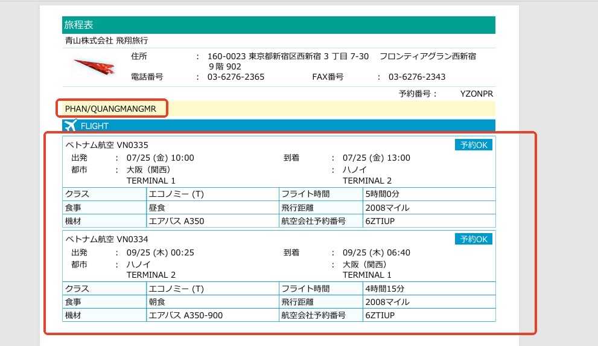Click the departure time 07/25 (金) 10:00
598x346 pixels.
tap(160, 158)
